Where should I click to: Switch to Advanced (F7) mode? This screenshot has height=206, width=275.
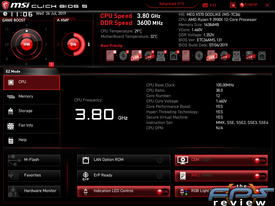[x=172, y=4]
